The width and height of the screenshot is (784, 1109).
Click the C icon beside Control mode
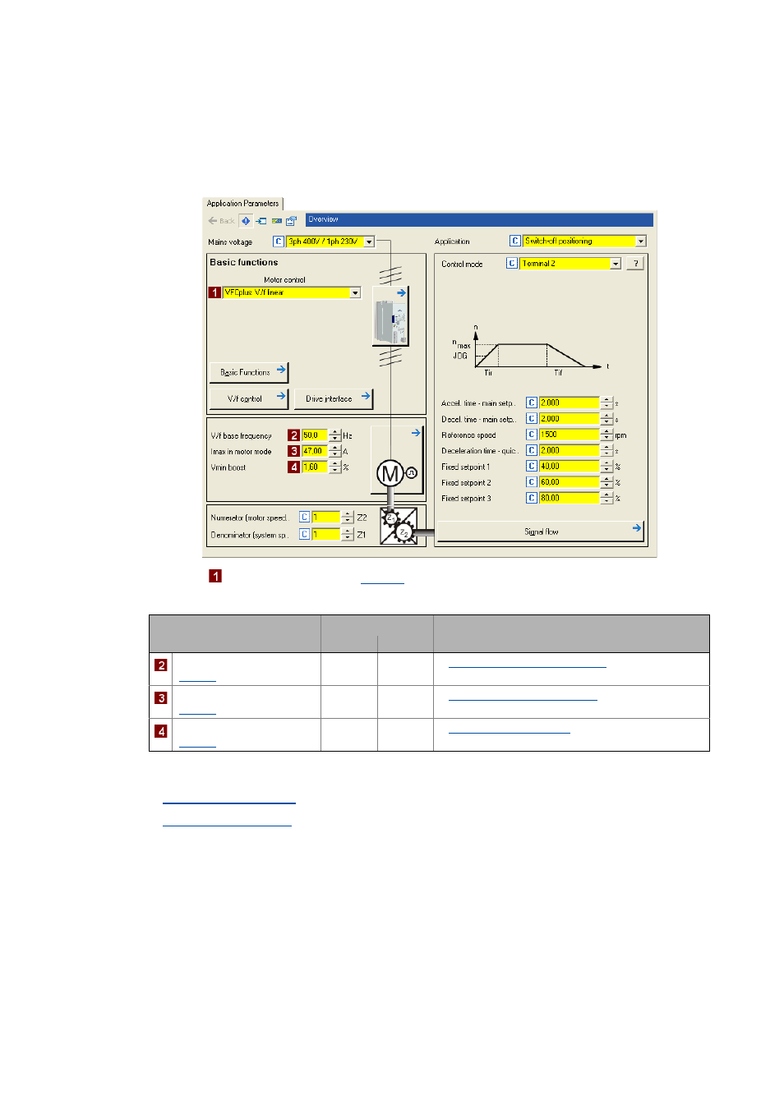tap(512, 263)
